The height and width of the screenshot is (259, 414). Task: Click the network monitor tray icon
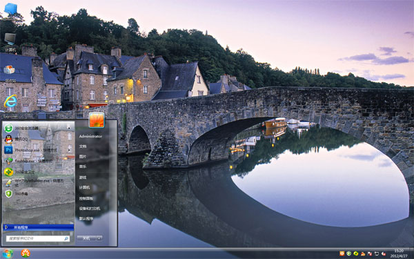click(377, 253)
